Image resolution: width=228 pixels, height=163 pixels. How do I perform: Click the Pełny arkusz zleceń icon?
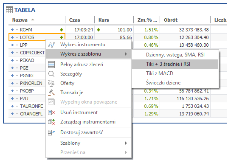(x=51, y=65)
